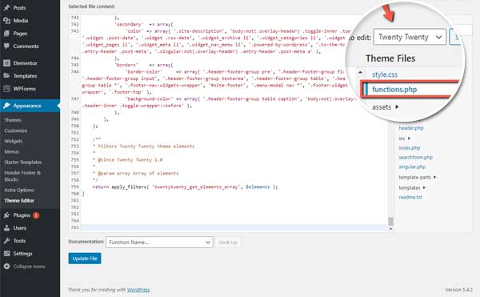Image resolution: width=480 pixels, height=297 pixels.
Task: Click the file list scroll-up arrow
Action: [360, 72]
